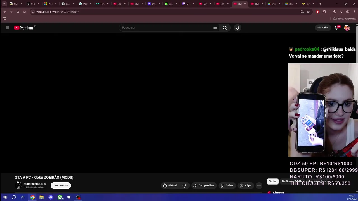The height and width of the screenshot is (201, 358).
Task: Close the NOI browser tab
Action: [21, 4]
